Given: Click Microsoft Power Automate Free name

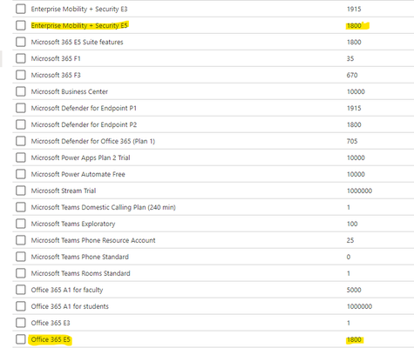Looking at the screenshot, I should pyautogui.click(x=78, y=174).
